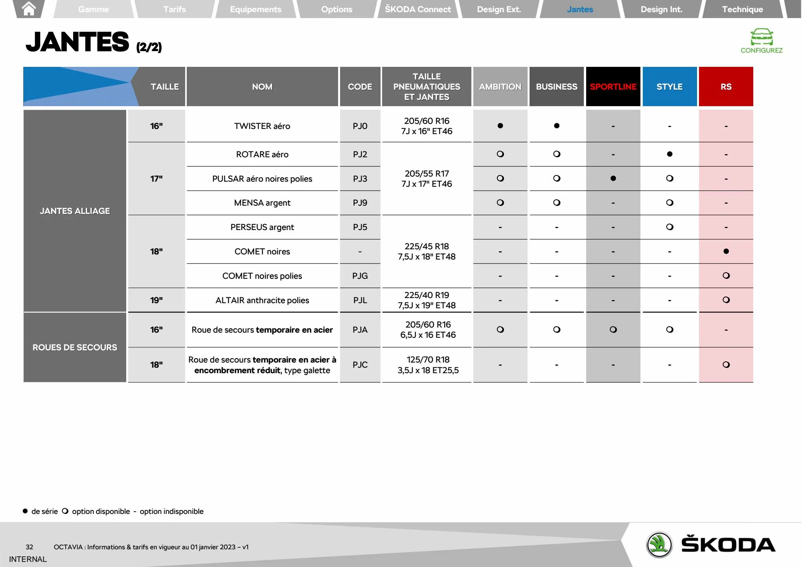The image size is (802, 567).
Task: Select the Options tab
Action: 337,9
